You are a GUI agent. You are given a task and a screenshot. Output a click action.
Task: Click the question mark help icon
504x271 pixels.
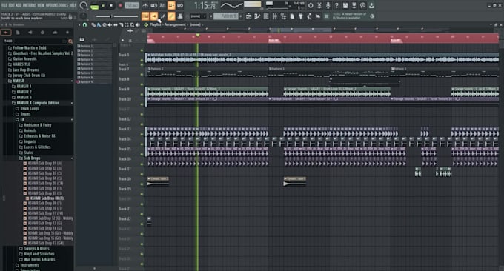click(336, 5)
